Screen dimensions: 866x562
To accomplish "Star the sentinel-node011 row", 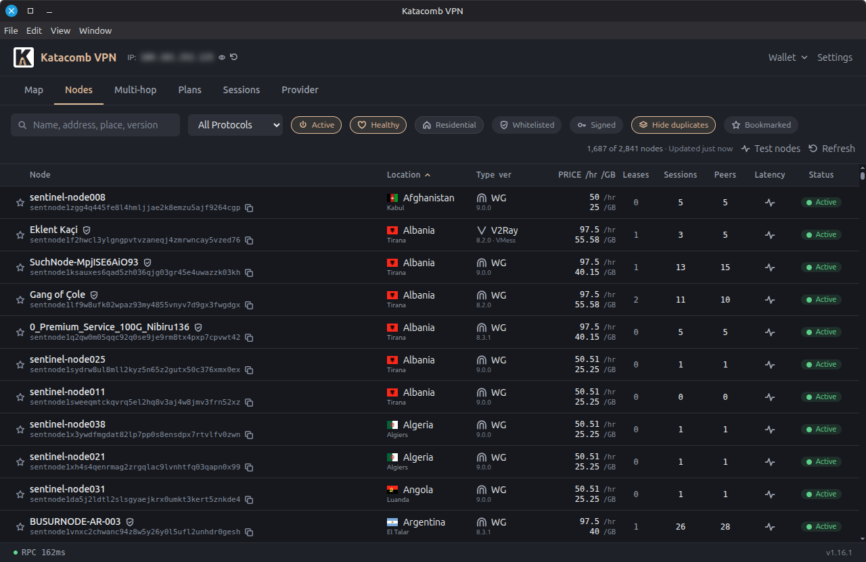I will point(20,397).
